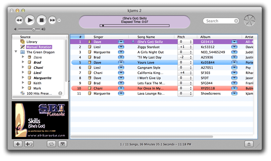Expand singer Dave in the sidebar
The width and height of the screenshot is (271, 161).
tap(23, 57)
